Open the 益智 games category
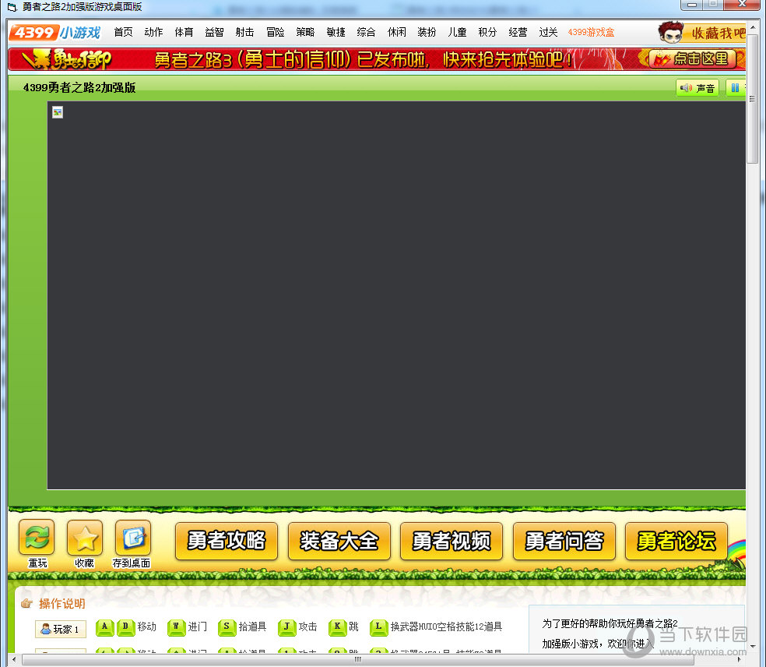Screen dimensions: 766x667 tap(214, 32)
